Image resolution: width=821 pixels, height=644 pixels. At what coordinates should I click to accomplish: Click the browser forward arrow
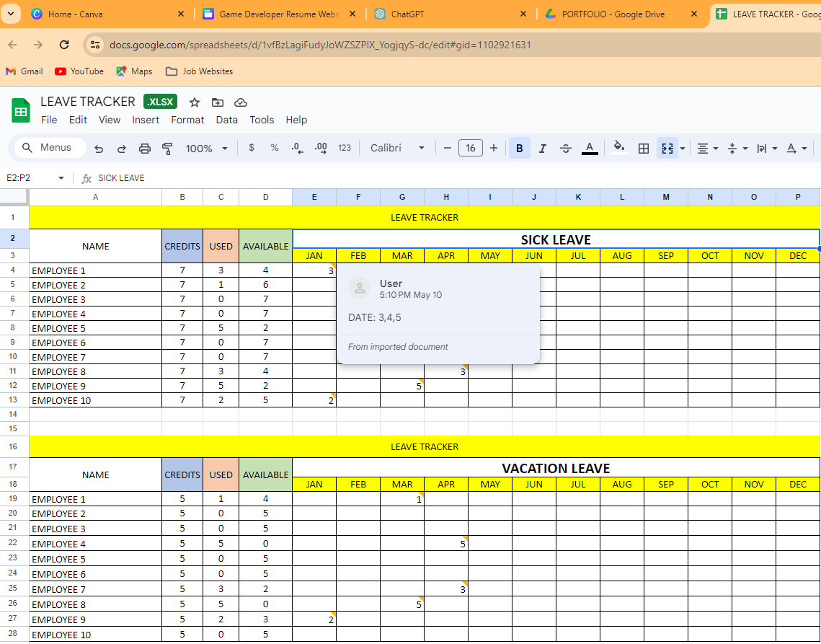[x=38, y=45]
